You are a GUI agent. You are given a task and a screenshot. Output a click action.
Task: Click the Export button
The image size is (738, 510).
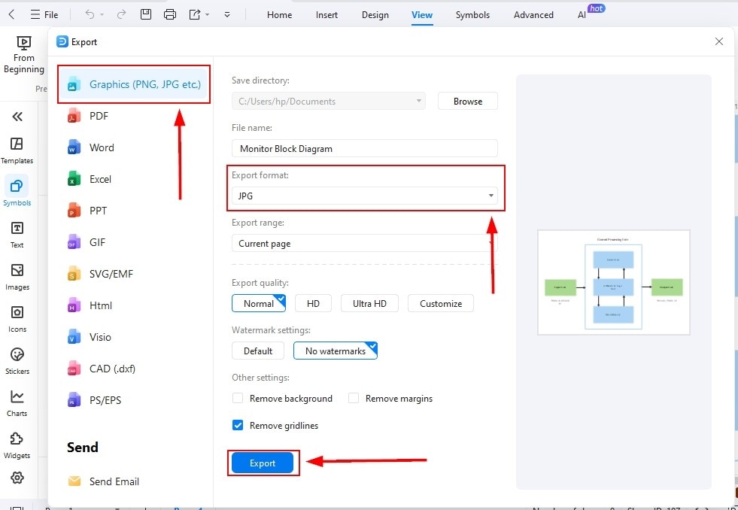263,463
